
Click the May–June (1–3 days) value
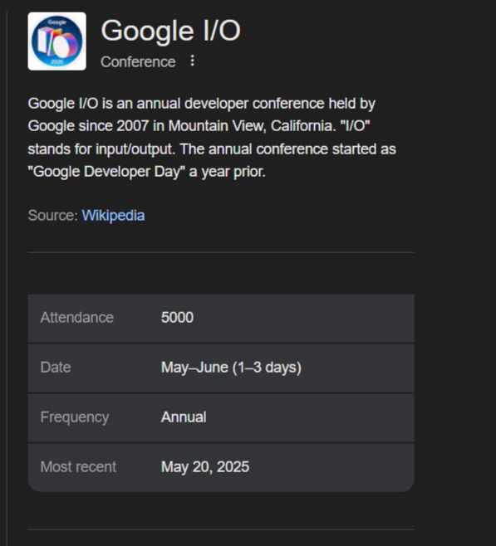click(231, 368)
